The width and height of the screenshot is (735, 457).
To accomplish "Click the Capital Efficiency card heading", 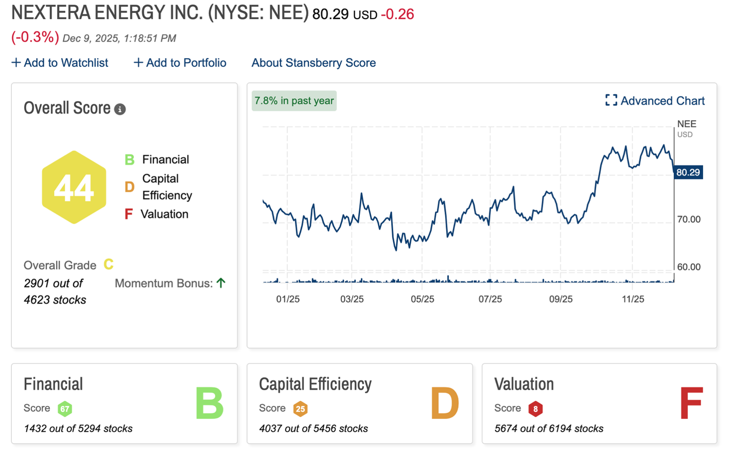I will (315, 384).
